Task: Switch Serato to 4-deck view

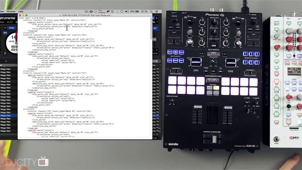Action: coord(157,18)
